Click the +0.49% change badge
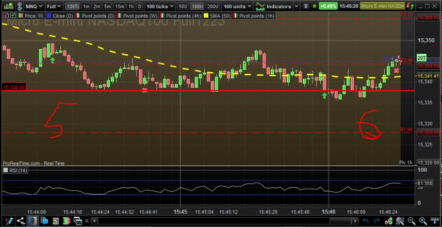Image resolution: width=442 pixels, height=227 pixels. pyautogui.click(x=328, y=6)
